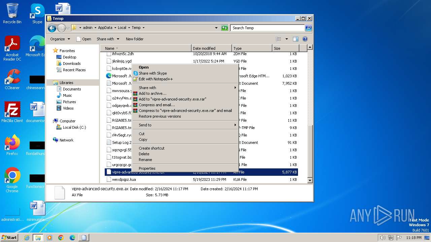Select Network in navigation pane
The height and width of the screenshot is (242, 431).
[x=66, y=140]
